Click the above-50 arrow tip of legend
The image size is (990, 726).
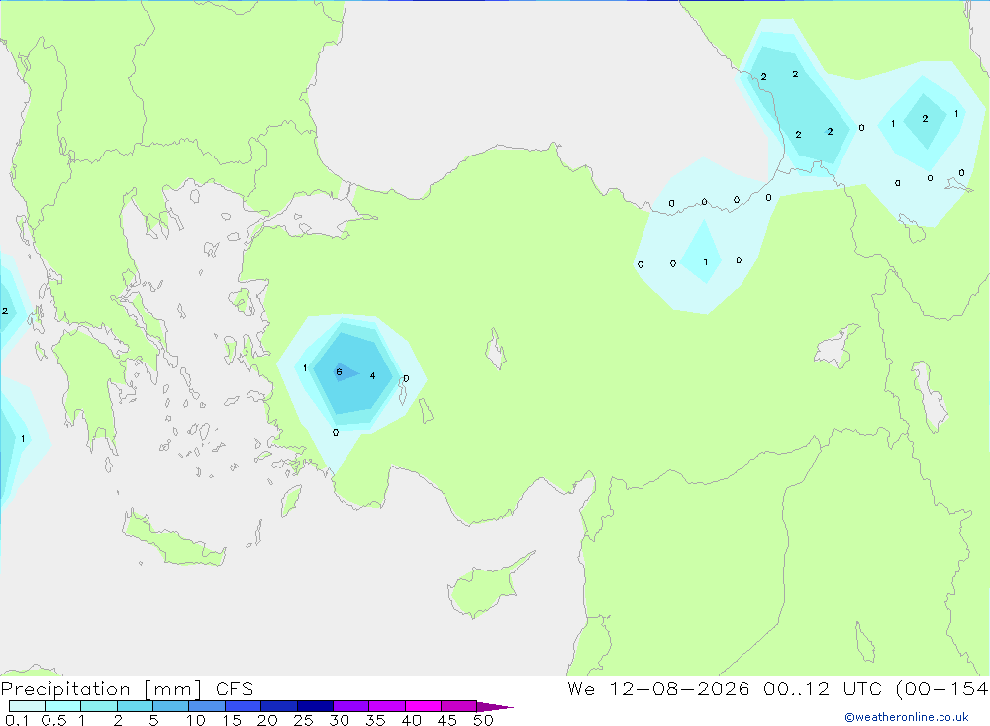click(495, 707)
